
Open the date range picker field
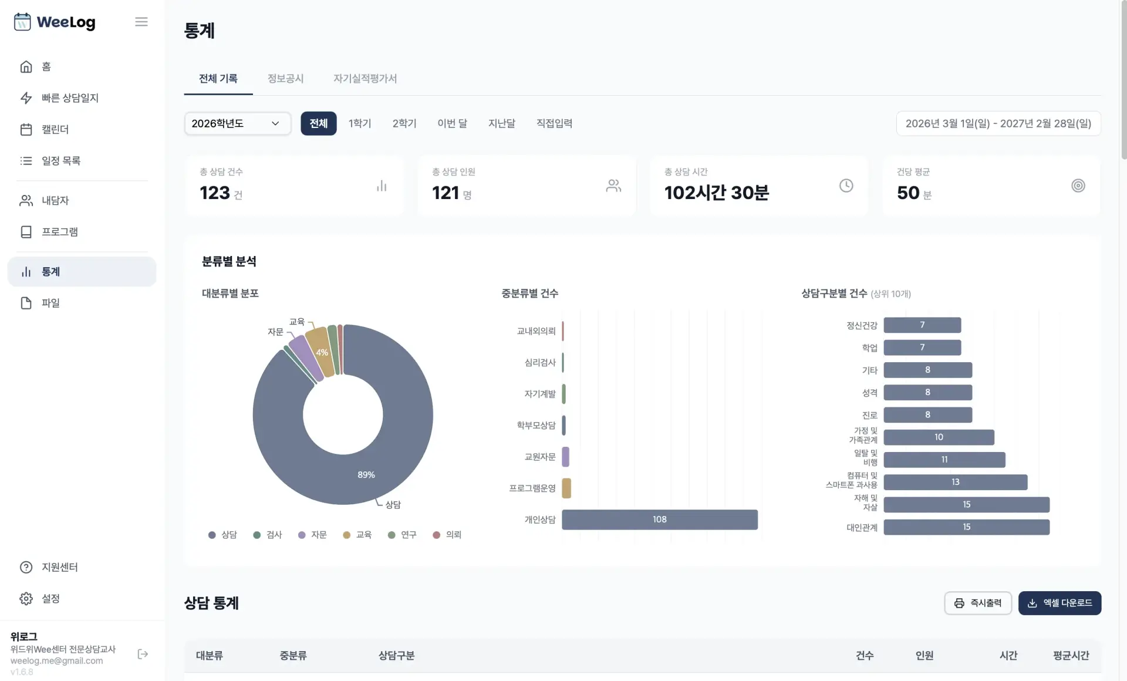(x=998, y=123)
